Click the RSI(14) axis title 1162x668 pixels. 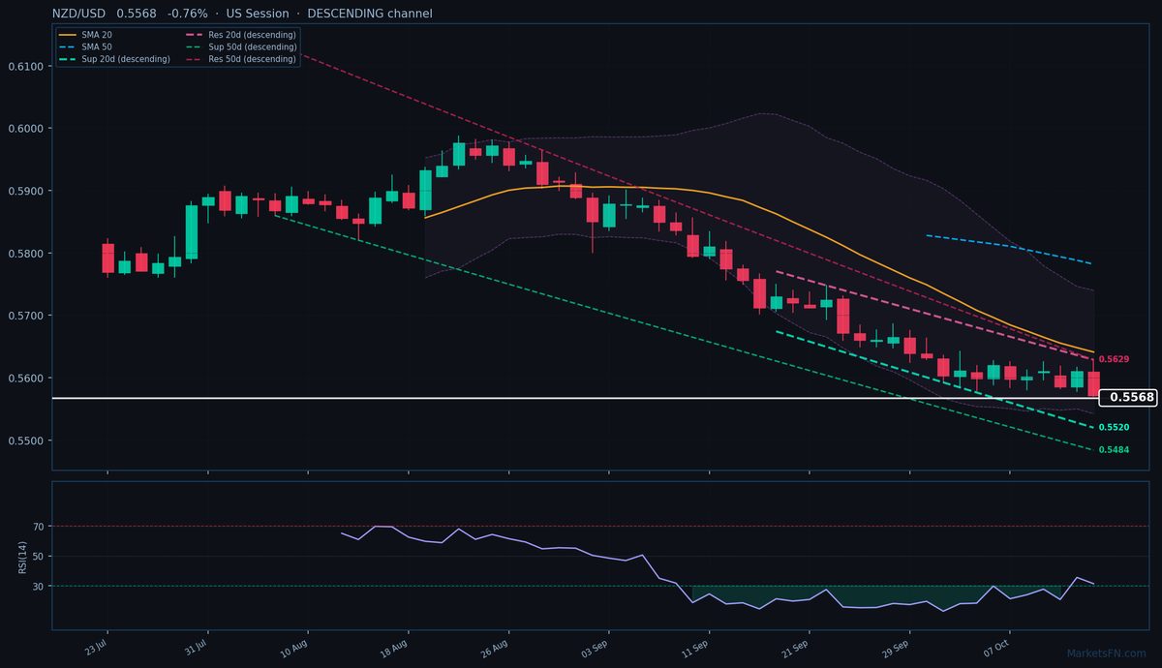pyautogui.click(x=22, y=556)
